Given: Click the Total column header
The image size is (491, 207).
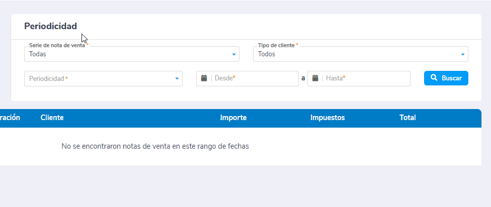Looking at the screenshot, I should tap(407, 118).
